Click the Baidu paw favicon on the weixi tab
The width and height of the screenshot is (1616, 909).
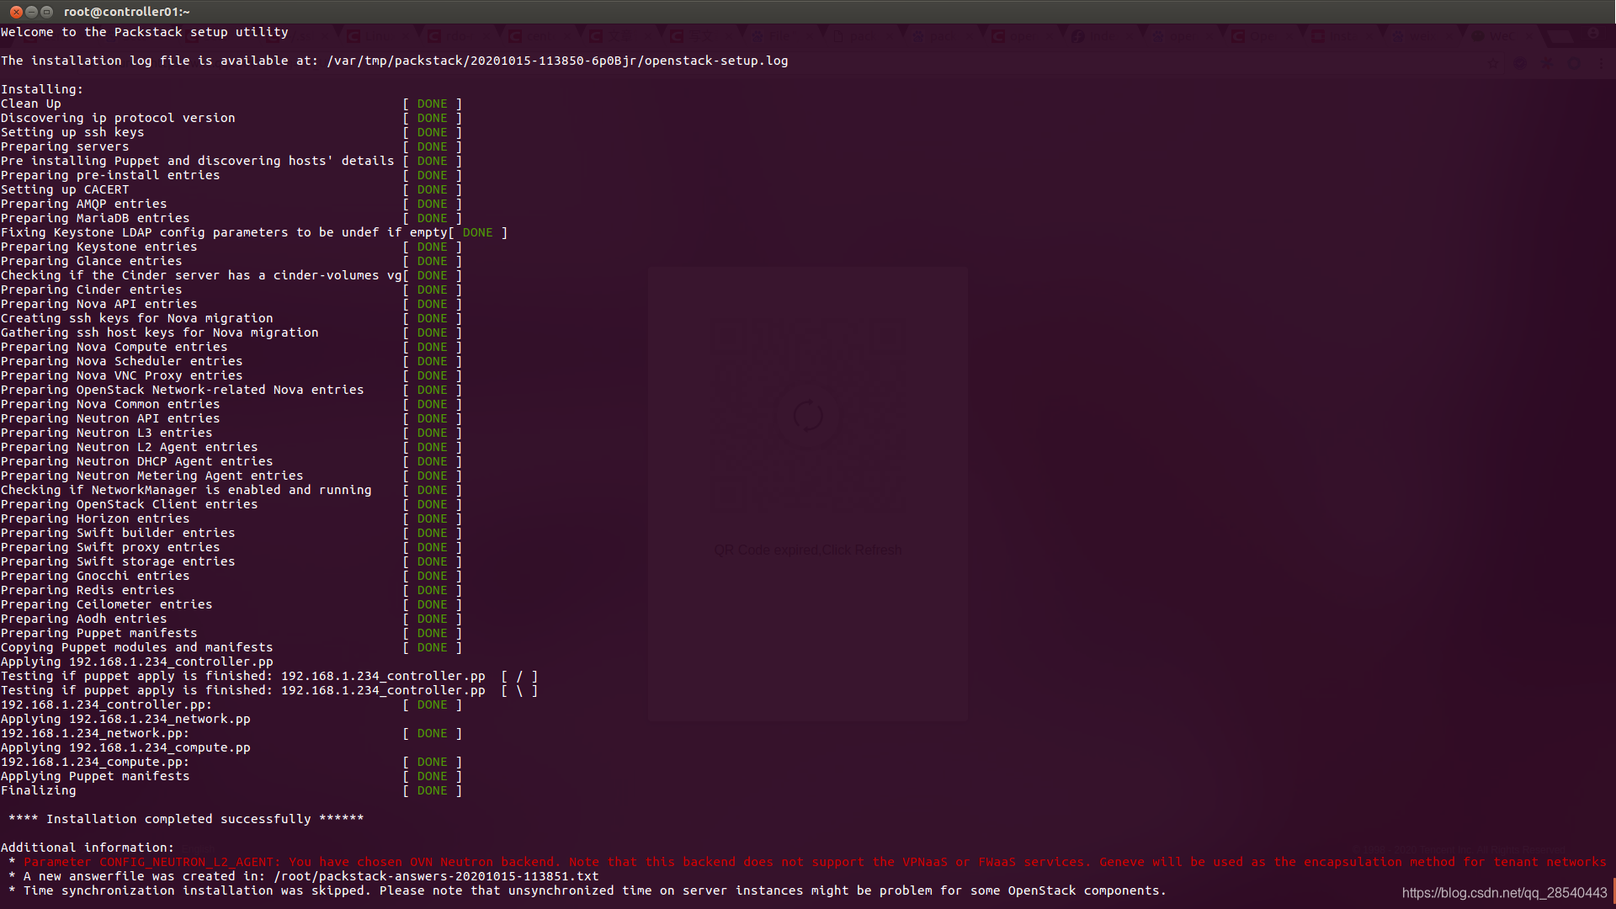click(x=1398, y=36)
